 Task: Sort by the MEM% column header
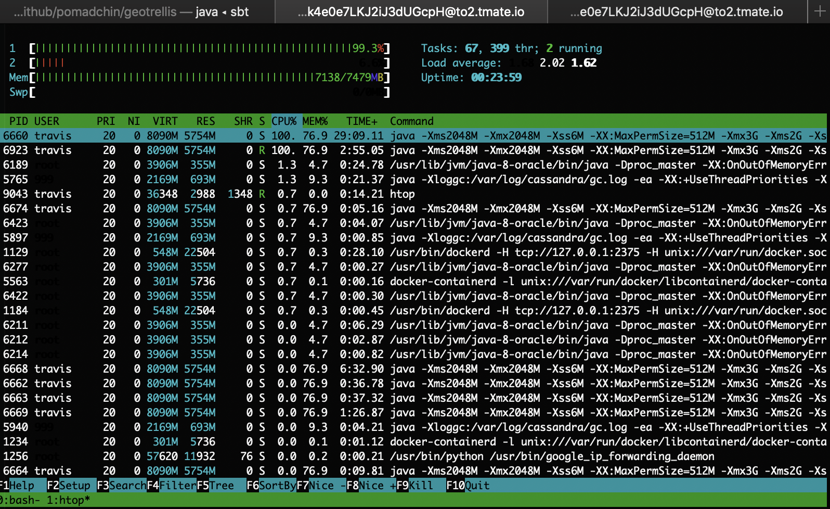coord(315,121)
